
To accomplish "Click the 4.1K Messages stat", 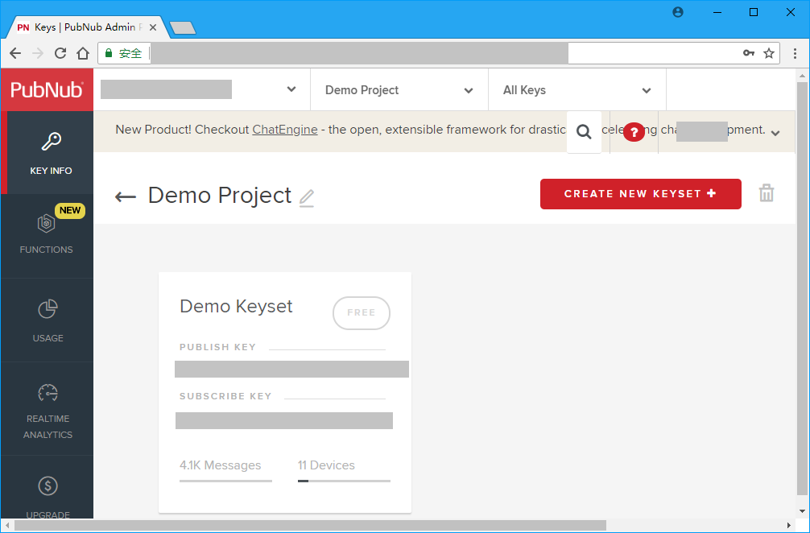I will tap(220, 465).
